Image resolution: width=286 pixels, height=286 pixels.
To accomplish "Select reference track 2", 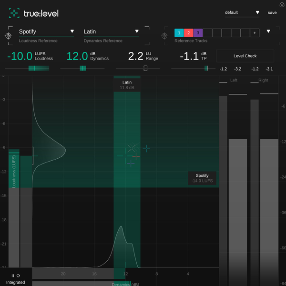I will pos(188,33).
